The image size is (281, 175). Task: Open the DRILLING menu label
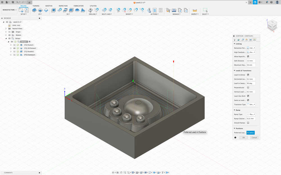pos(93,14)
